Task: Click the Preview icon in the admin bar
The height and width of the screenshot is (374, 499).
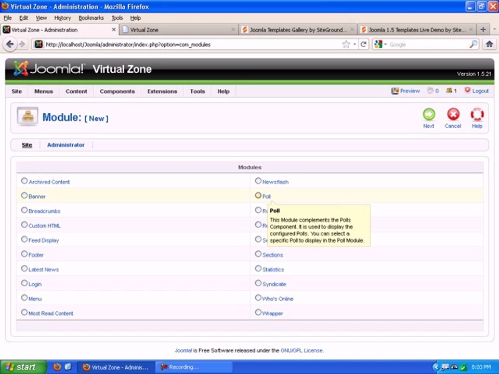Action: point(395,91)
